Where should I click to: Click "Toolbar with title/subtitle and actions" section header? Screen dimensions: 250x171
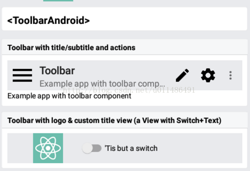71,48
